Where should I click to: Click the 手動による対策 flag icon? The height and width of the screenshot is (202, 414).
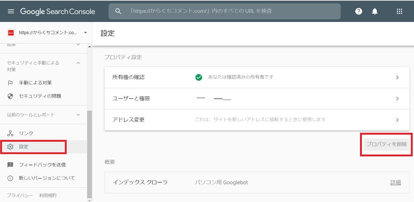click(10, 83)
